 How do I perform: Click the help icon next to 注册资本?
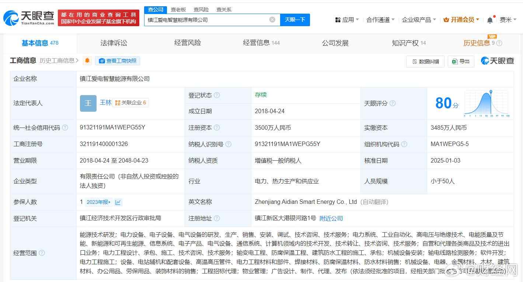click(217, 128)
